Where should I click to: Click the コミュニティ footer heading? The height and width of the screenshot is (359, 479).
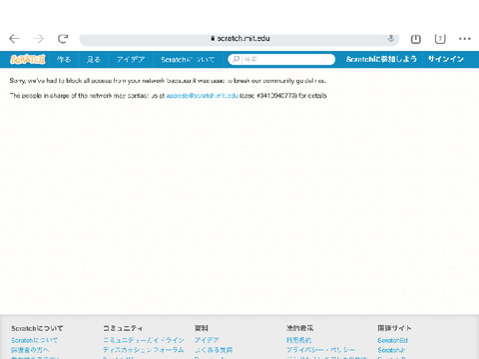pyautogui.click(x=123, y=328)
